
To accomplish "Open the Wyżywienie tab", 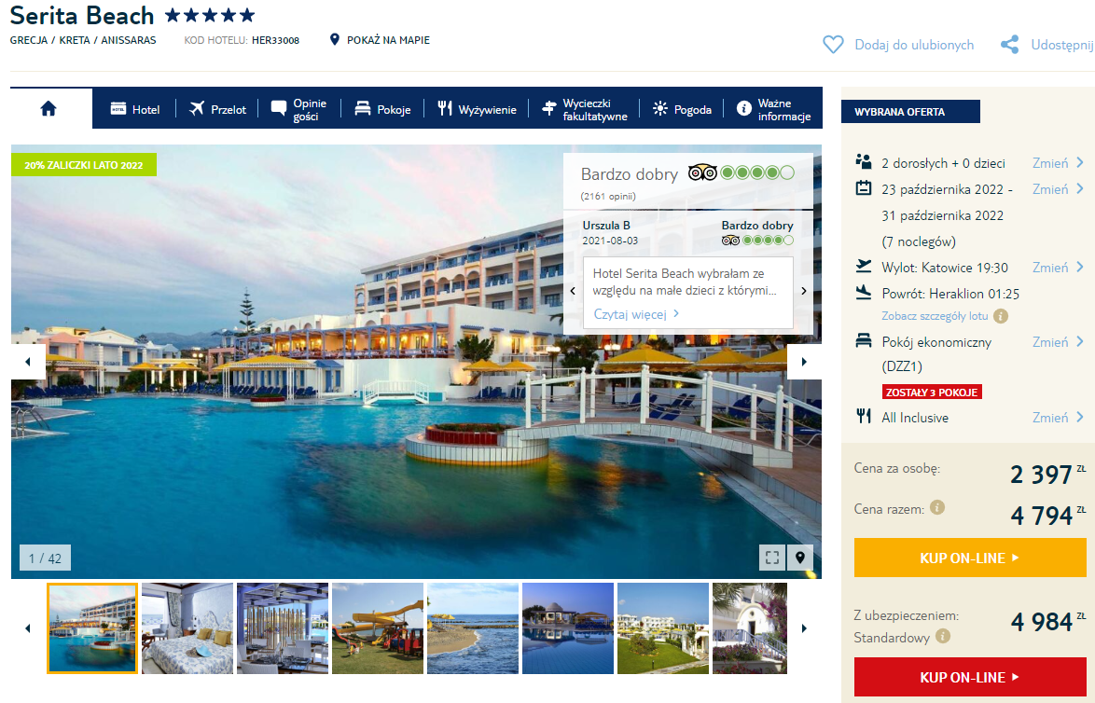I will point(477,109).
